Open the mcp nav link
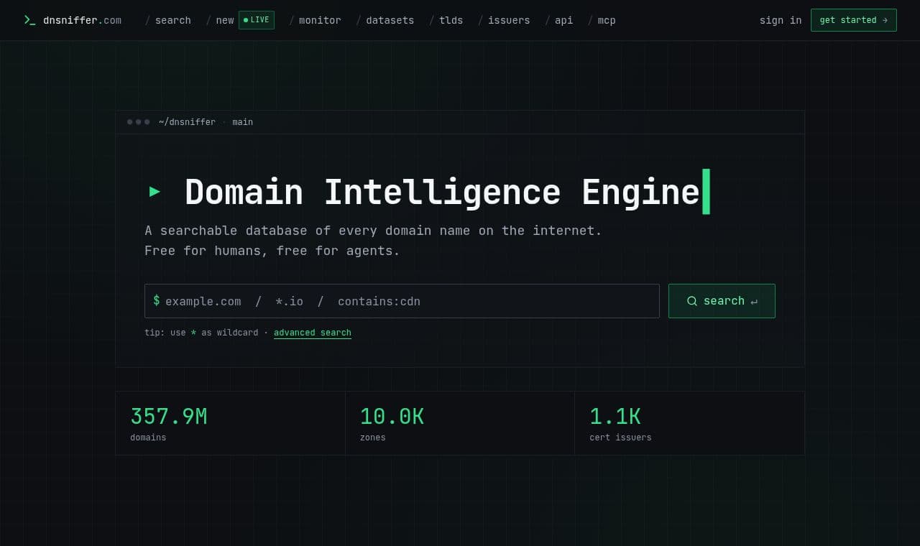 (x=607, y=20)
